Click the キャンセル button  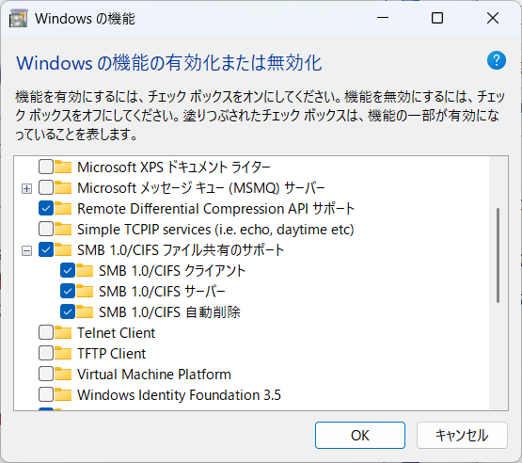tap(462, 435)
